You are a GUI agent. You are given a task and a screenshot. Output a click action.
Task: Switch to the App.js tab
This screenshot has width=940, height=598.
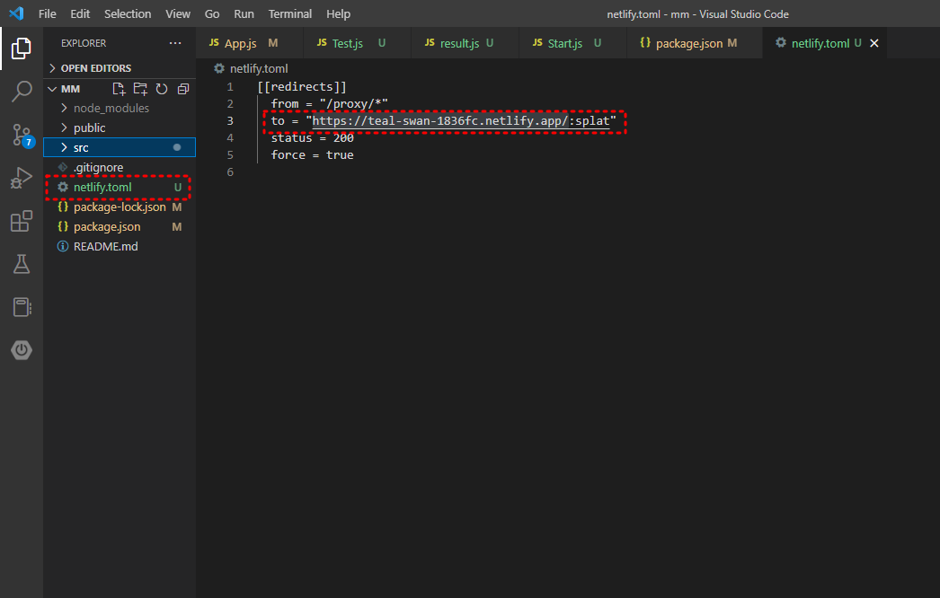tap(250, 43)
